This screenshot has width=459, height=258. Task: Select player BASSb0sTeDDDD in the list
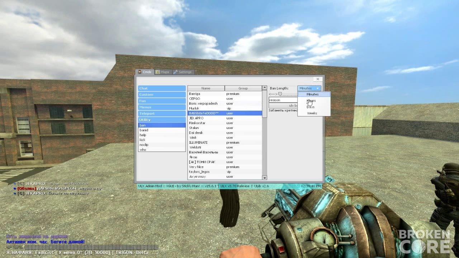coord(225,113)
